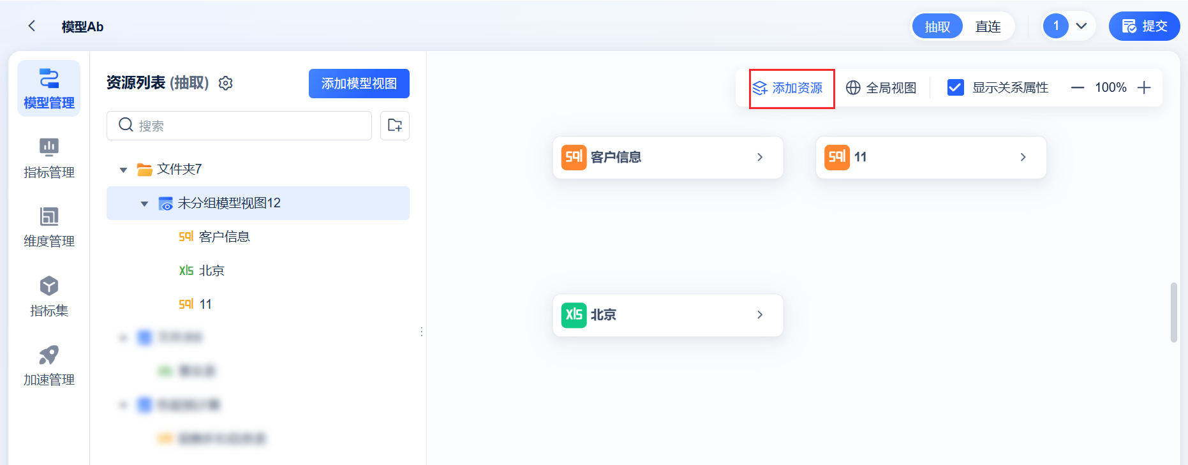Screen dimensions: 1188x465
Task: Collapse the 文件夹7 folder
Action: [124, 170]
